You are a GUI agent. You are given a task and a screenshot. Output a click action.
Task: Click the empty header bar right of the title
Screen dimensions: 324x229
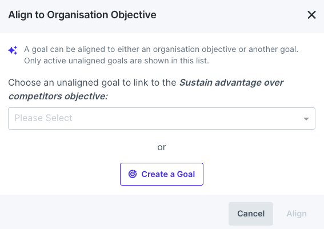(x=231, y=15)
